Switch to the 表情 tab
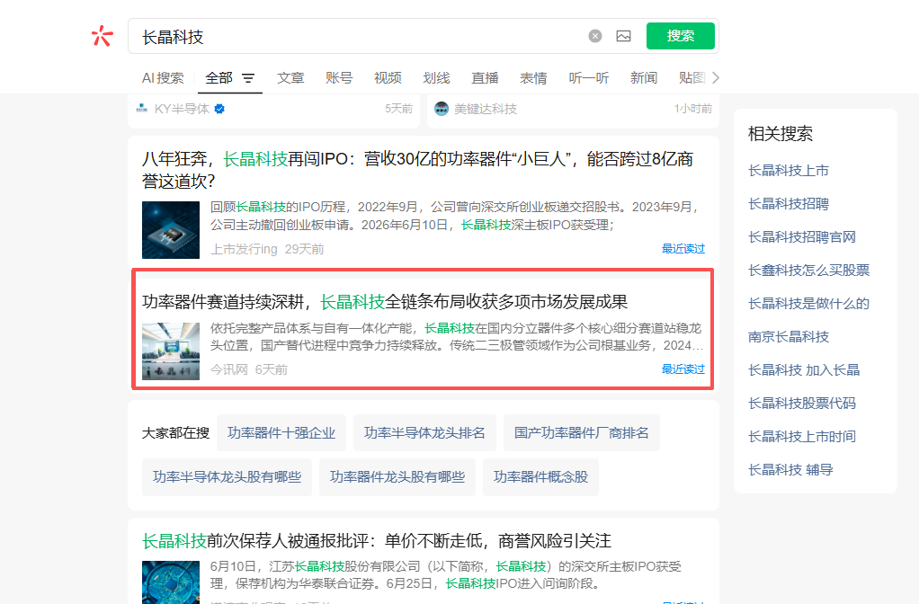The image size is (919, 604). [x=534, y=78]
